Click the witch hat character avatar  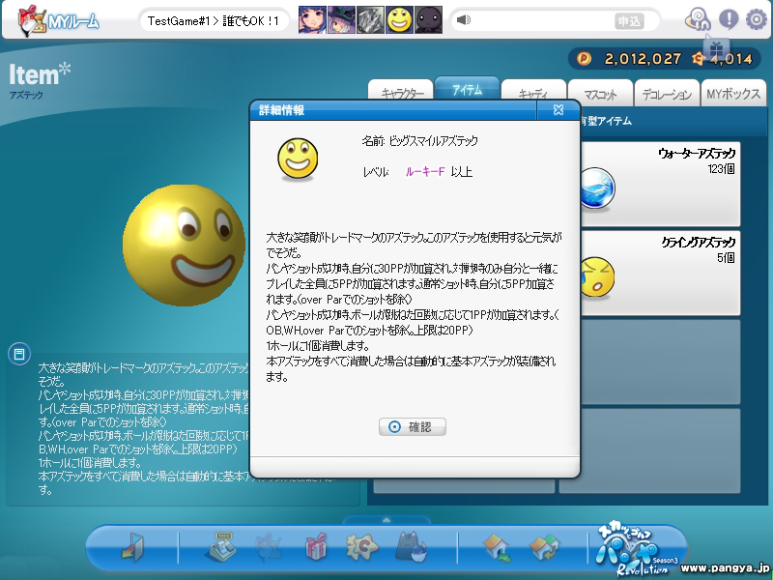[x=341, y=19]
